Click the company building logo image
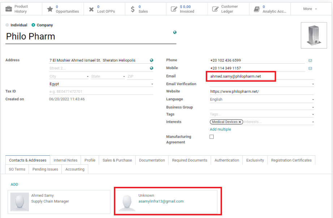The width and height of the screenshot is (333, 218). tap(314, 35)
